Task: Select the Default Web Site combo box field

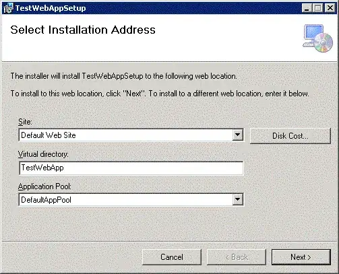Action: (x=131, y=135)
